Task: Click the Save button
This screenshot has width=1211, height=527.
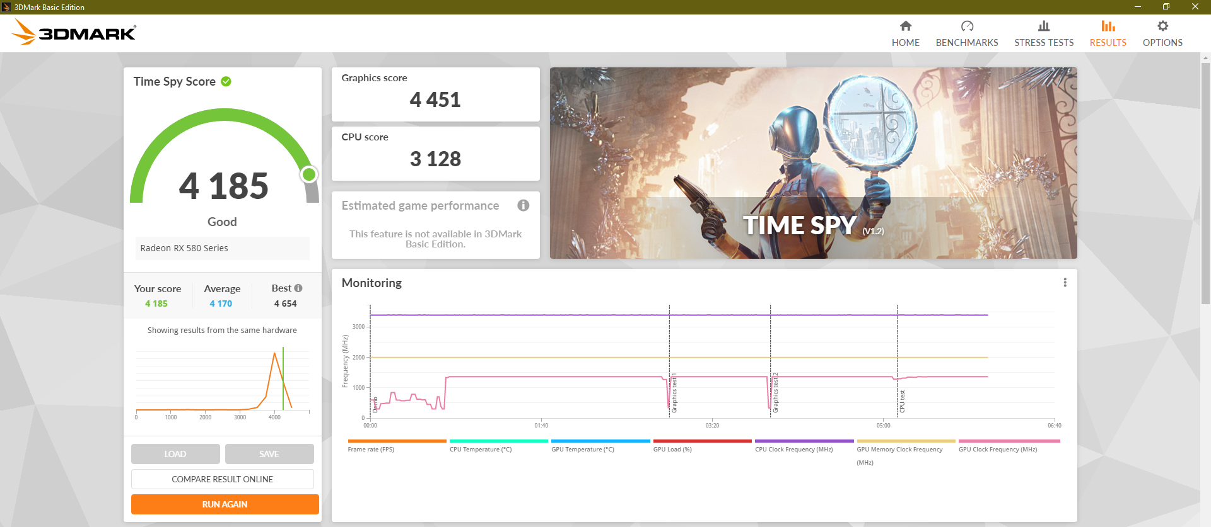Action: 269,454
